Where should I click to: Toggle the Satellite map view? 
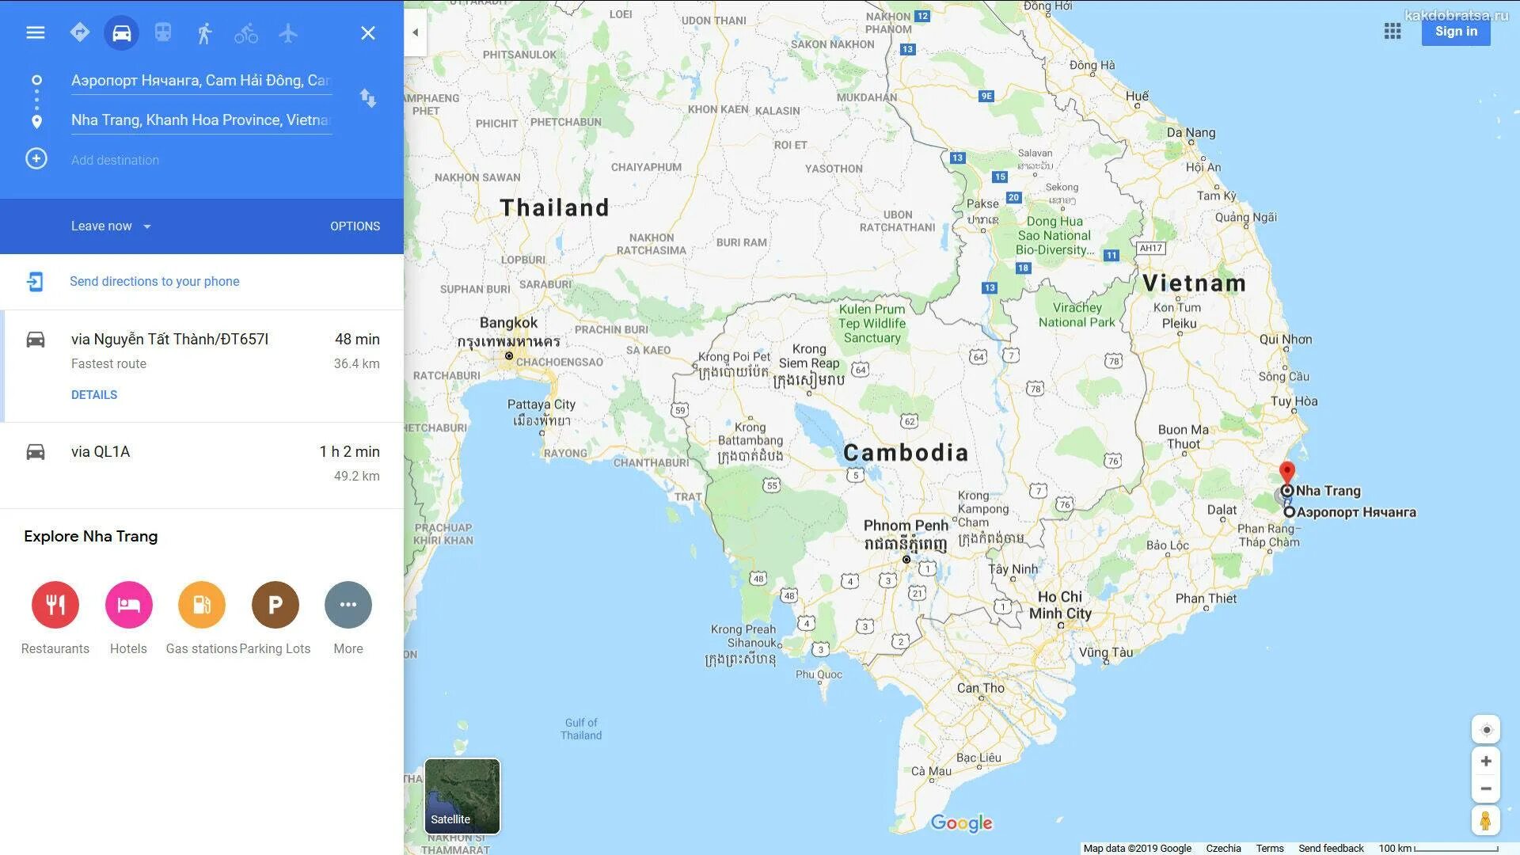pyautogui.click(x=463, y=795)
